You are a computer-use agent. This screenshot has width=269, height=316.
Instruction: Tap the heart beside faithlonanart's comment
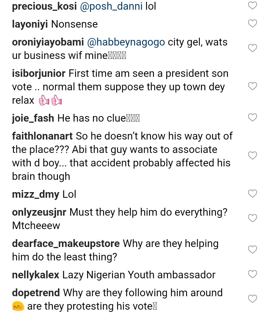pyautogui.click(x=253, y=156)
